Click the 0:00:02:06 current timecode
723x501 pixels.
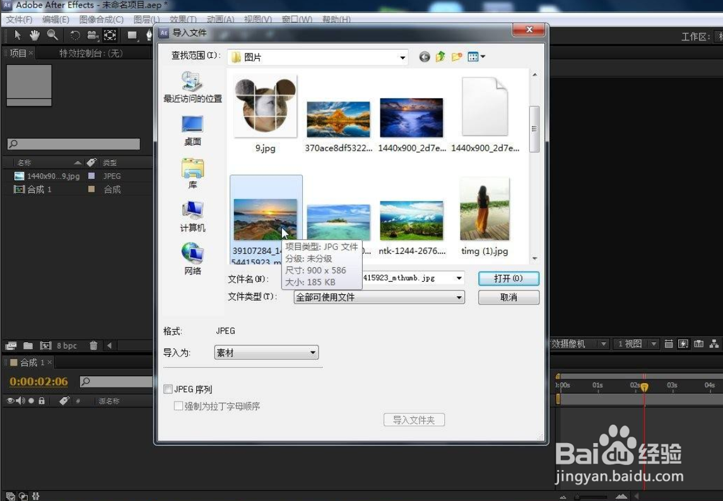(x=38, y=381)
